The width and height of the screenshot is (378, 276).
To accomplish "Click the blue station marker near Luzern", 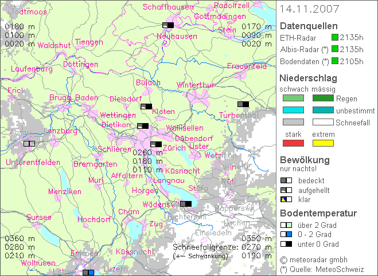I will click(88, 273).
